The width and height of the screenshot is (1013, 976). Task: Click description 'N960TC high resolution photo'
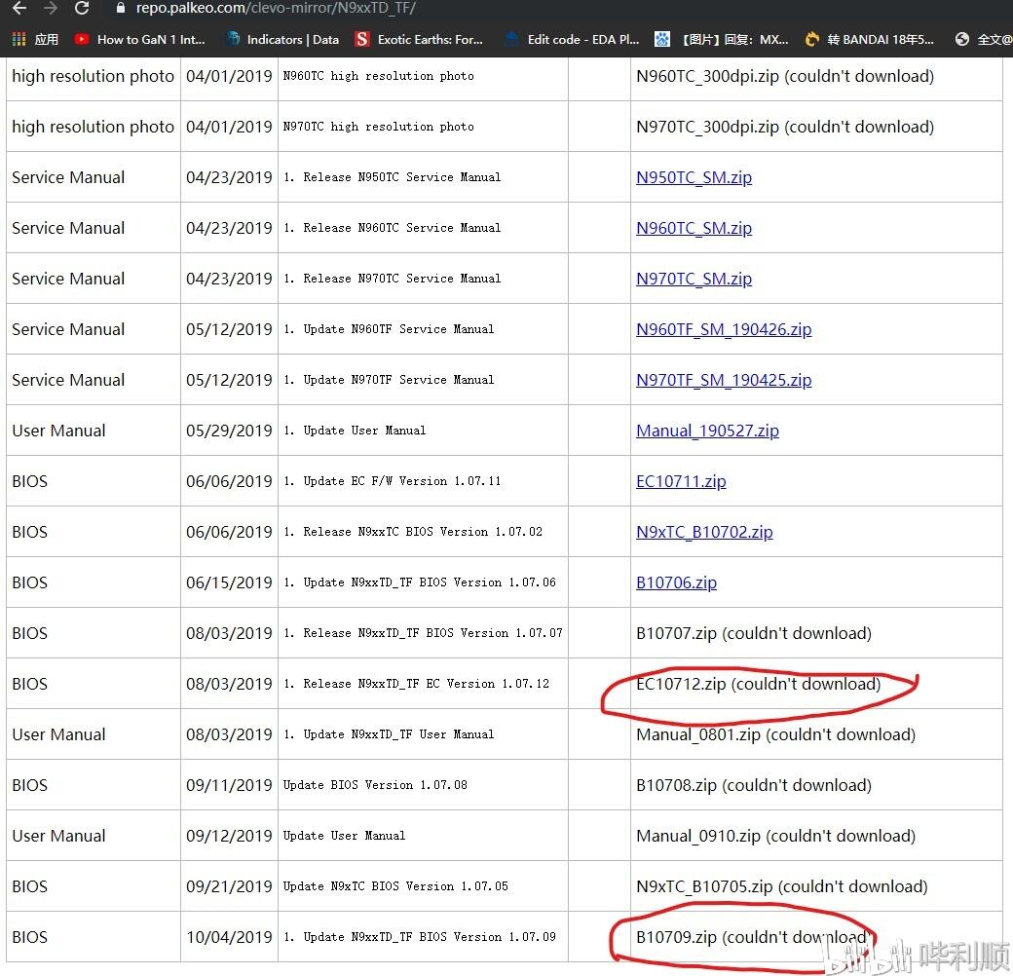click(379, 76)
